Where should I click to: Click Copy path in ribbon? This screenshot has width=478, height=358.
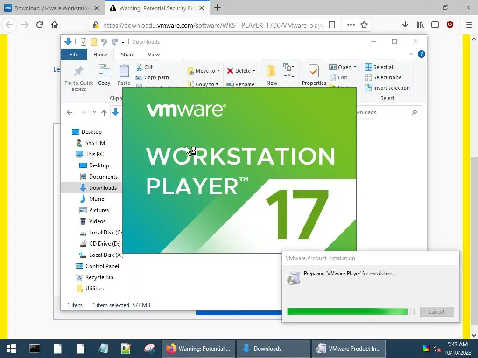pos(152,77)
